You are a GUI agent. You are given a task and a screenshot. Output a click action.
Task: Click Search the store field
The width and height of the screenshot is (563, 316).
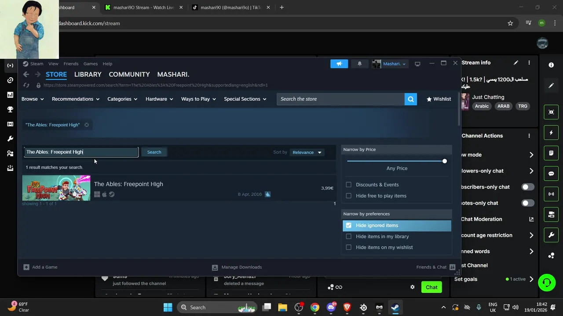pyautogui.click(x=340, y=99)
